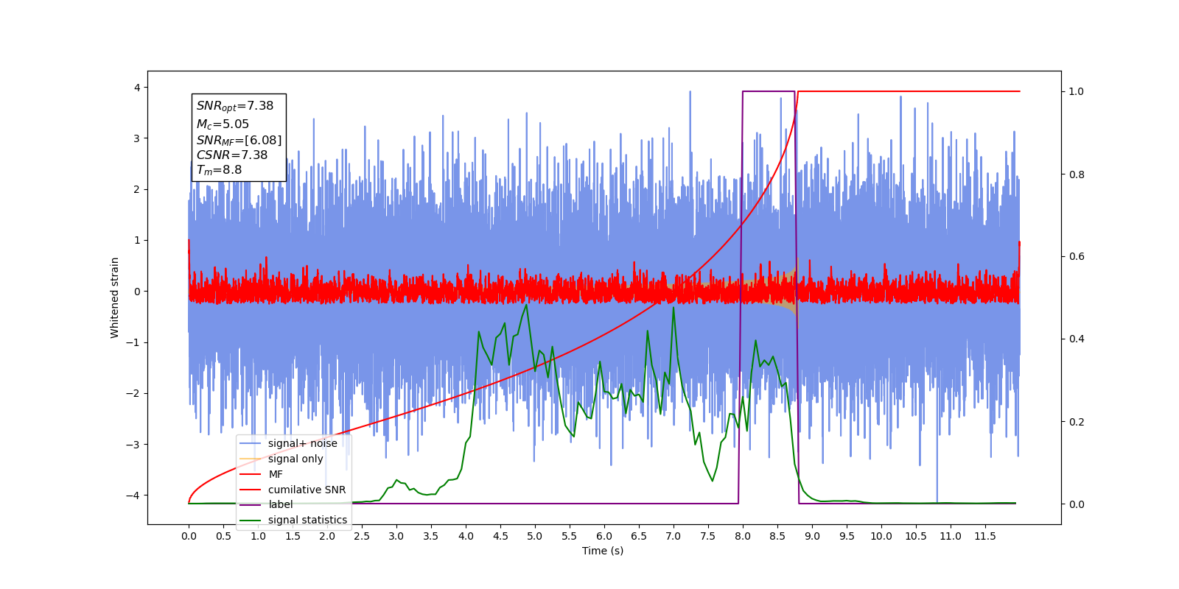Click the purple line swatch for label
The image size is (1179, 589).
tap(251, 504)
